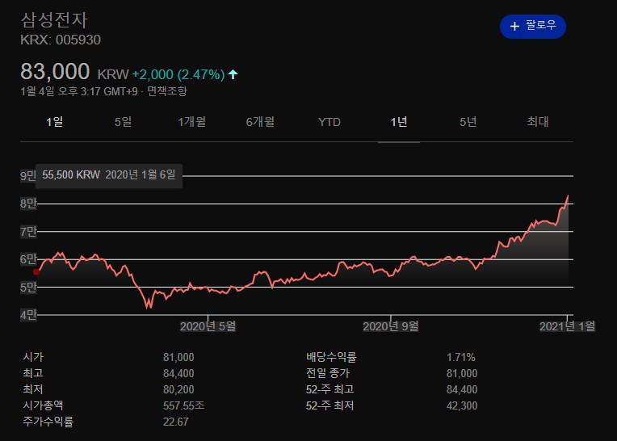Click the 8만 y-axis label
Image resolution: width=617 pixels, height=441 pixels.
click(28, 204)
